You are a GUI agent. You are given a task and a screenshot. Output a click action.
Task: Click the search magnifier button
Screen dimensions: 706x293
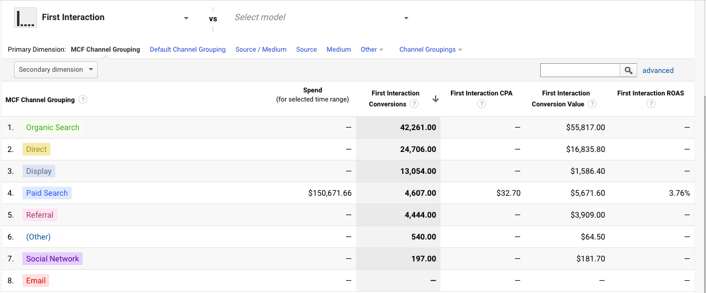click(629, 71)
